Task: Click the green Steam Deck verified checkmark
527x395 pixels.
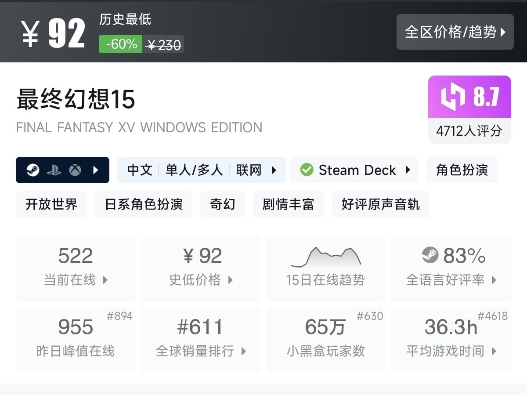Action: pos(307,170)
